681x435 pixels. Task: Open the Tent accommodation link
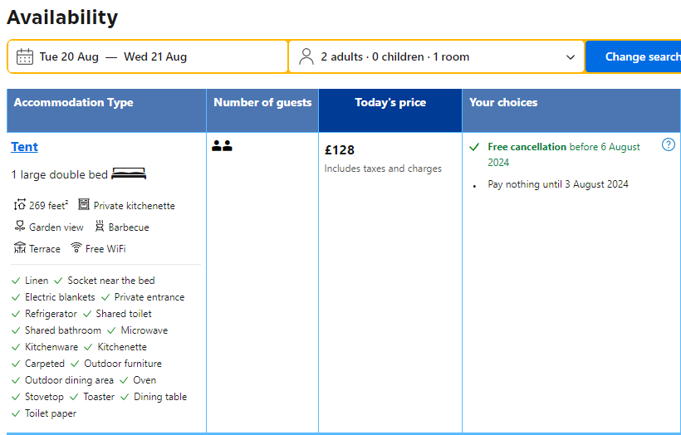tap(24, 147)
